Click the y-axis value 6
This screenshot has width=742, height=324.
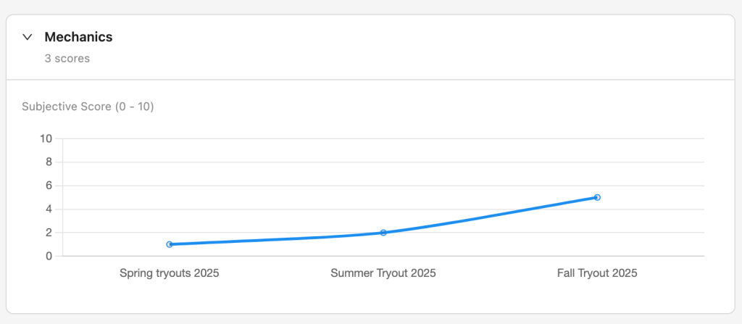click(49, 186)
